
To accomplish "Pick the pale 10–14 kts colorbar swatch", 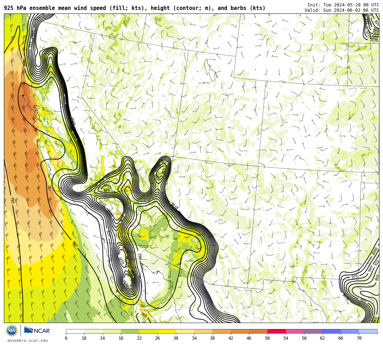I will pos(93,331).
